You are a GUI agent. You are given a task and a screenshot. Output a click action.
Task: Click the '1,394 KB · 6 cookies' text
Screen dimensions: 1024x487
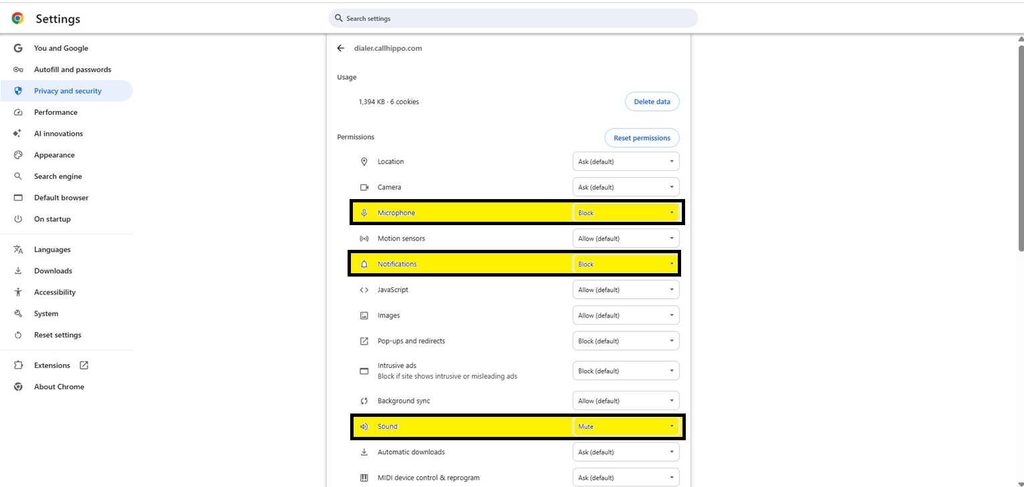[388, 102]
